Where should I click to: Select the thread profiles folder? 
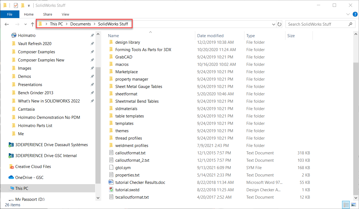(x=129, y=138)
